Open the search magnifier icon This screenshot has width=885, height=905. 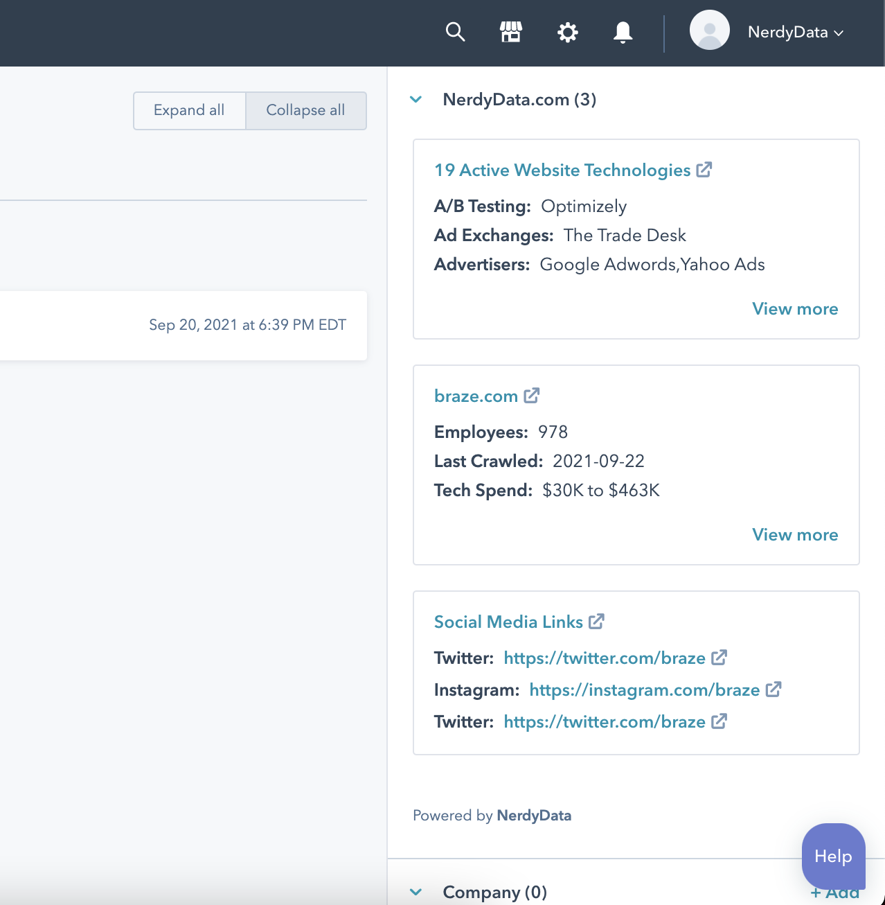point(455,32)
